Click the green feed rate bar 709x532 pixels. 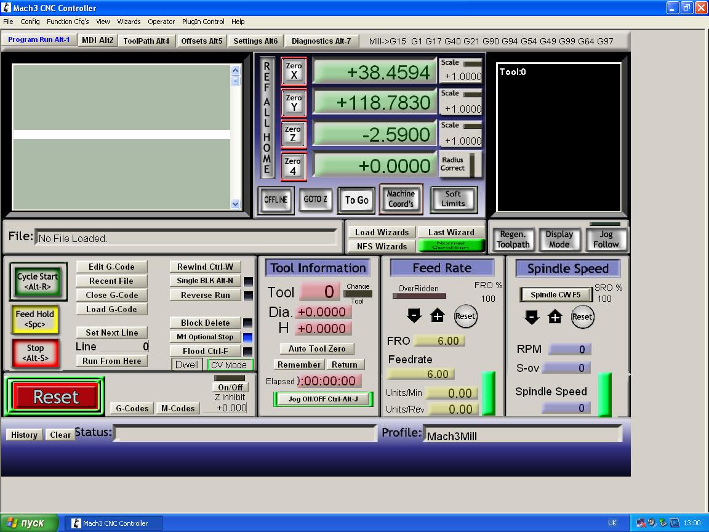click(x=488, y=393)
